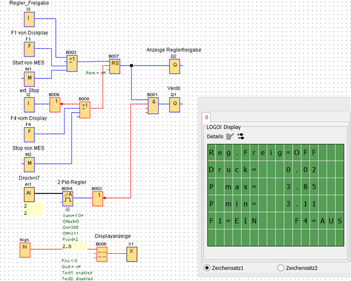Click the B004 2 Pkt-Regler block
351x281 pixels.
67,197
